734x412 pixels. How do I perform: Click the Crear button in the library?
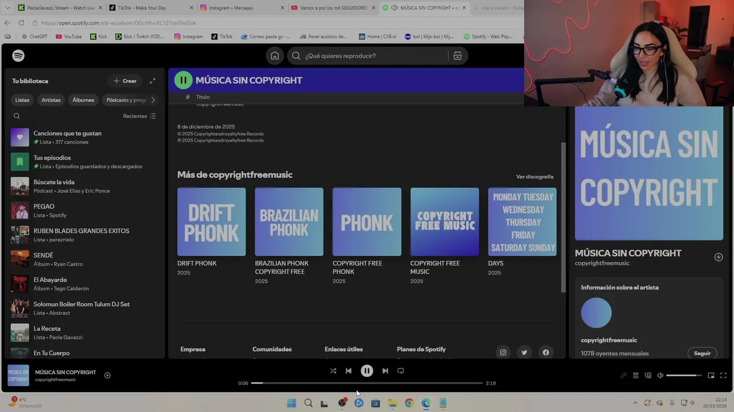tap(125, 81)
